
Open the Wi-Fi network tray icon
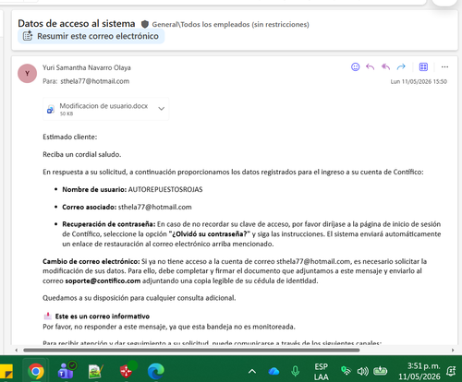(x=346, y=371)
